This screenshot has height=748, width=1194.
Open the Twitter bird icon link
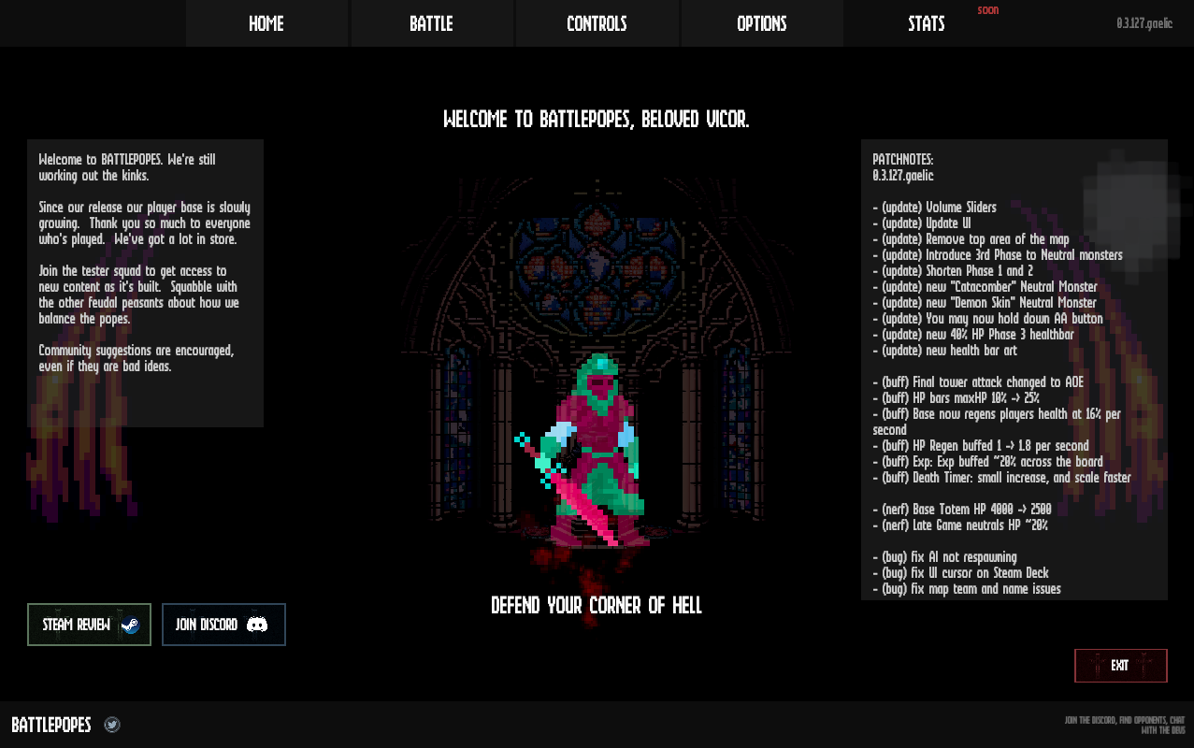click(x=112, y=725)
